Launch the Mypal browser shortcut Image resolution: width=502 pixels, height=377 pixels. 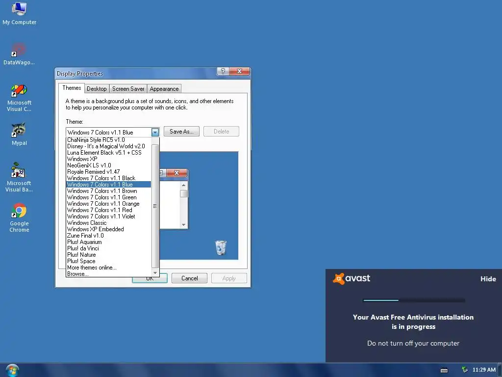pos(19,134)
